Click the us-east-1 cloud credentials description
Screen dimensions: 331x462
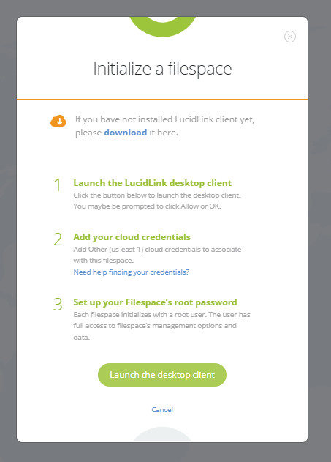coord(157,255)
